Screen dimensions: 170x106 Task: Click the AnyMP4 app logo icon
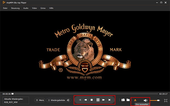(x=4, y=3)
